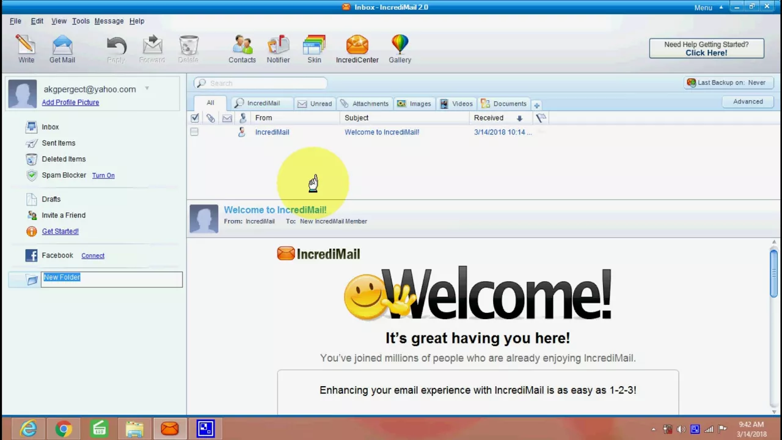Switch to the Videos filter tab
The height and width of the screenshot is (440, 782).
point(456,103)
